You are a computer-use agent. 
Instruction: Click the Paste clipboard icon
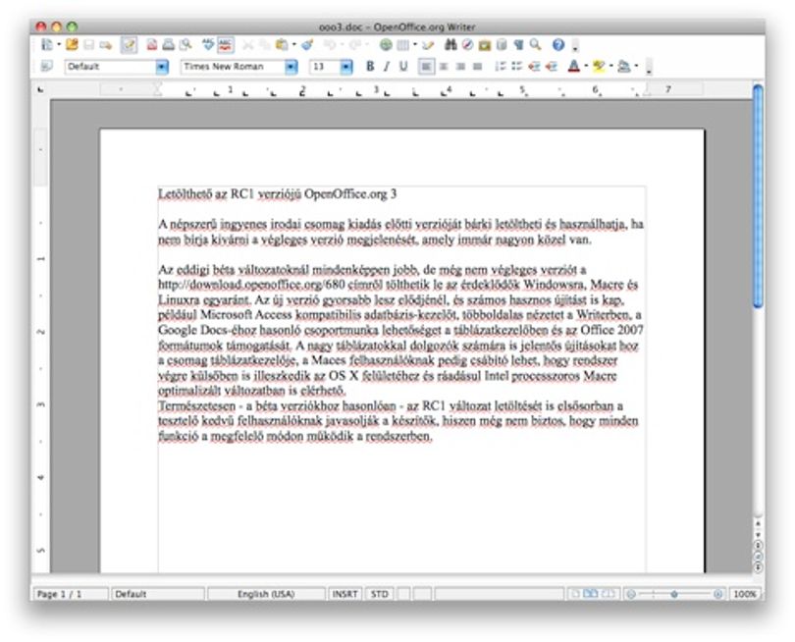point(282,44)
